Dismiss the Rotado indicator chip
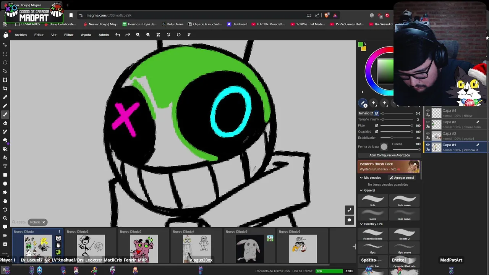This screenshot has height=275, width=489. pyautogui.click(x=44, y=222)
